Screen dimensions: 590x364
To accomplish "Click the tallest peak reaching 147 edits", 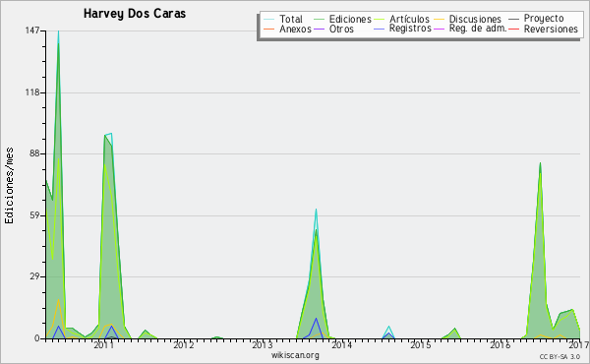I will pos(58,31).
